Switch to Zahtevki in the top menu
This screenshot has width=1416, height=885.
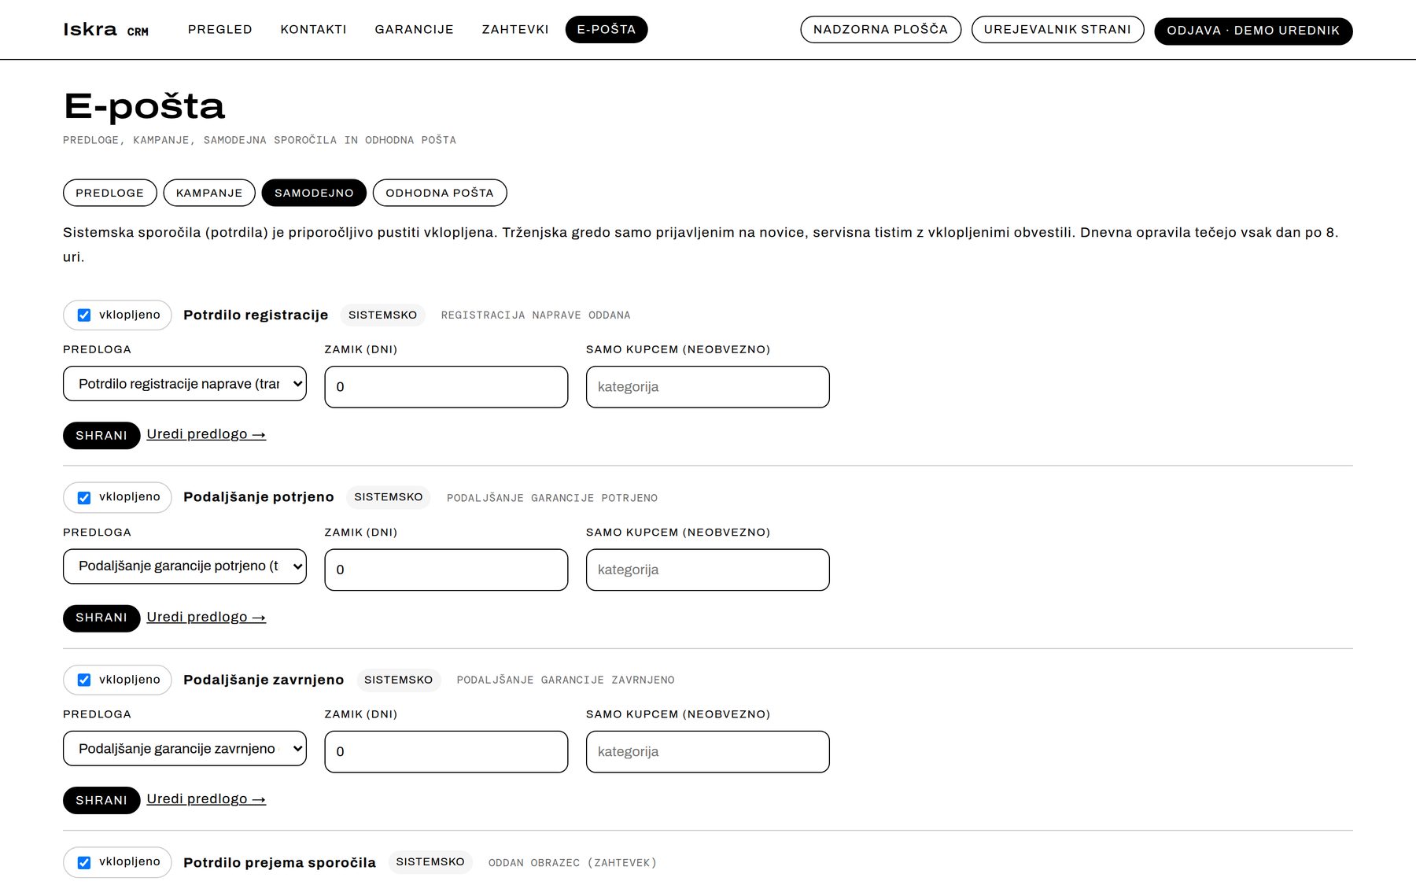click(x=515, y=30)
